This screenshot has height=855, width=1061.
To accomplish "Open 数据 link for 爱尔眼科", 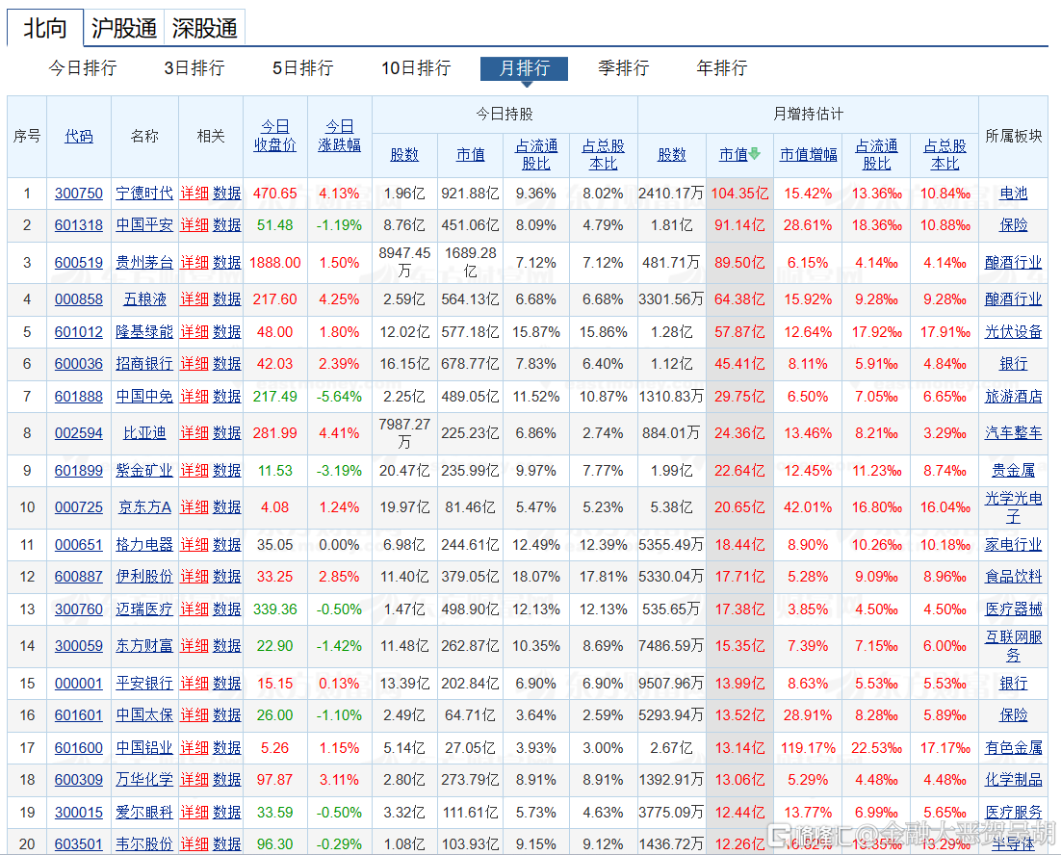I will tap(226, 813).
